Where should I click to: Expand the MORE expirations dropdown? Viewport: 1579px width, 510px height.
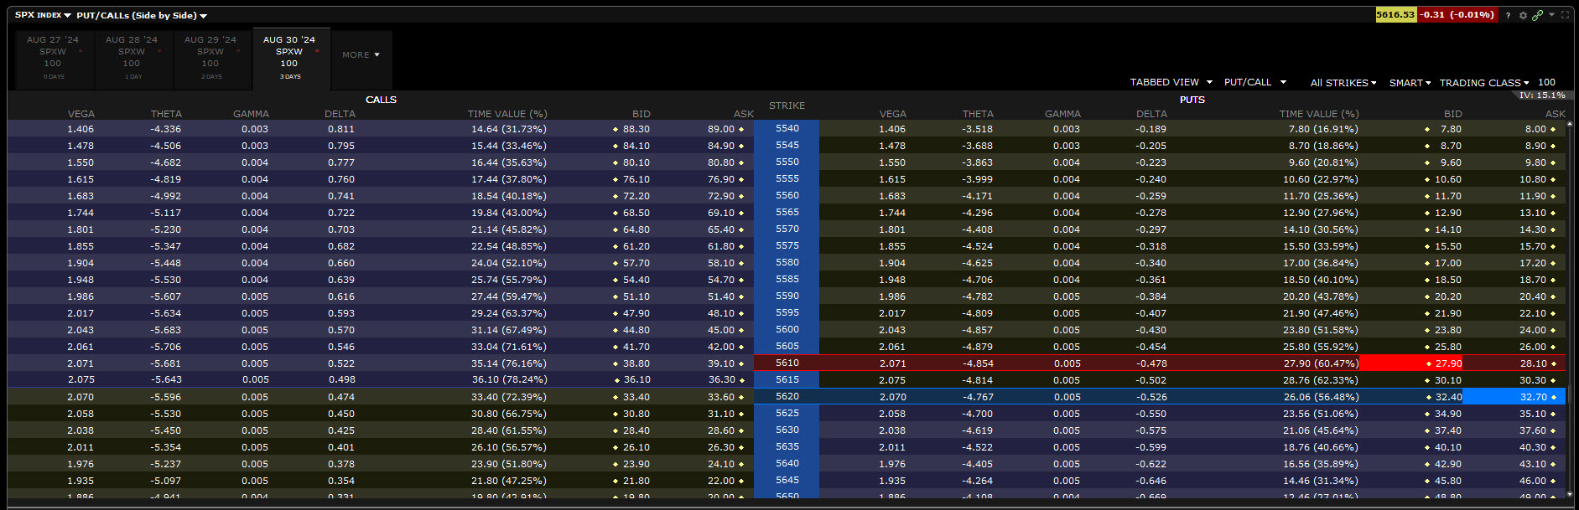pyautogui.click(x=361, y=55)
